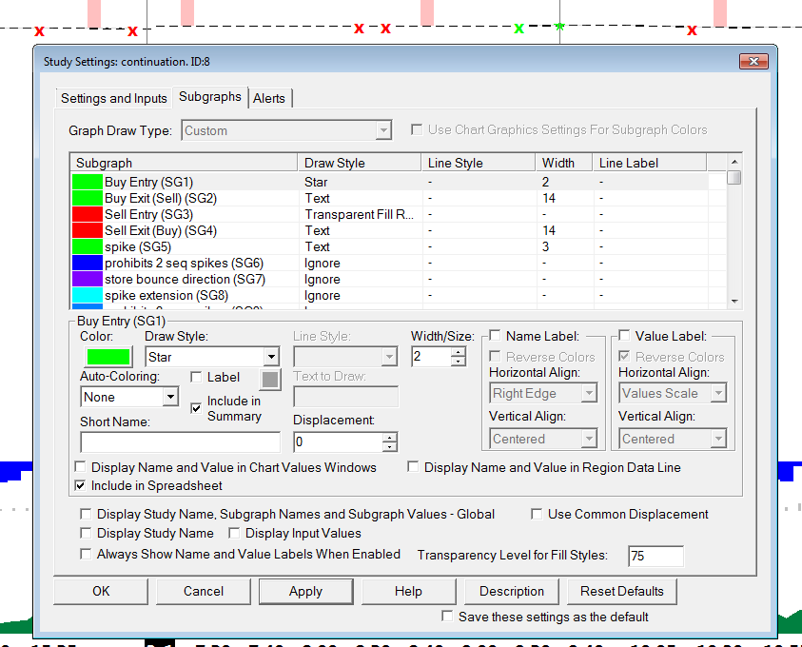Open the Alerts tab
The width and height of the screenshot is (802, 647).
[x=269, y=98]
